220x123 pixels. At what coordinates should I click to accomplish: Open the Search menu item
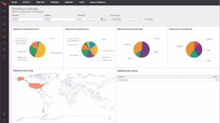[x=14, y=2]
